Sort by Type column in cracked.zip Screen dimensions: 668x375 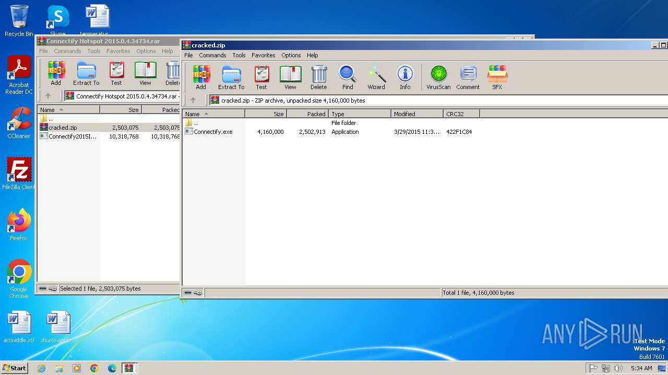point(360,114)
